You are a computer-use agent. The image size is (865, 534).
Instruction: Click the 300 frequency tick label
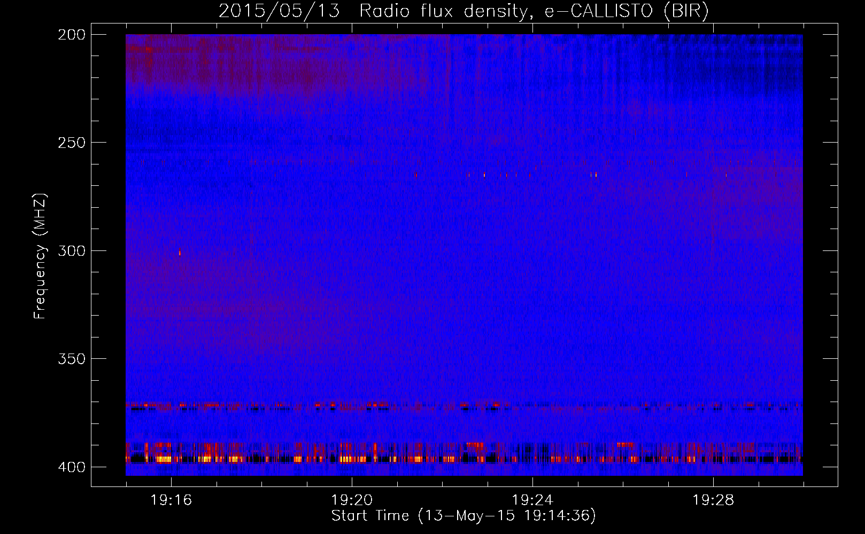(x=72, y=251)
